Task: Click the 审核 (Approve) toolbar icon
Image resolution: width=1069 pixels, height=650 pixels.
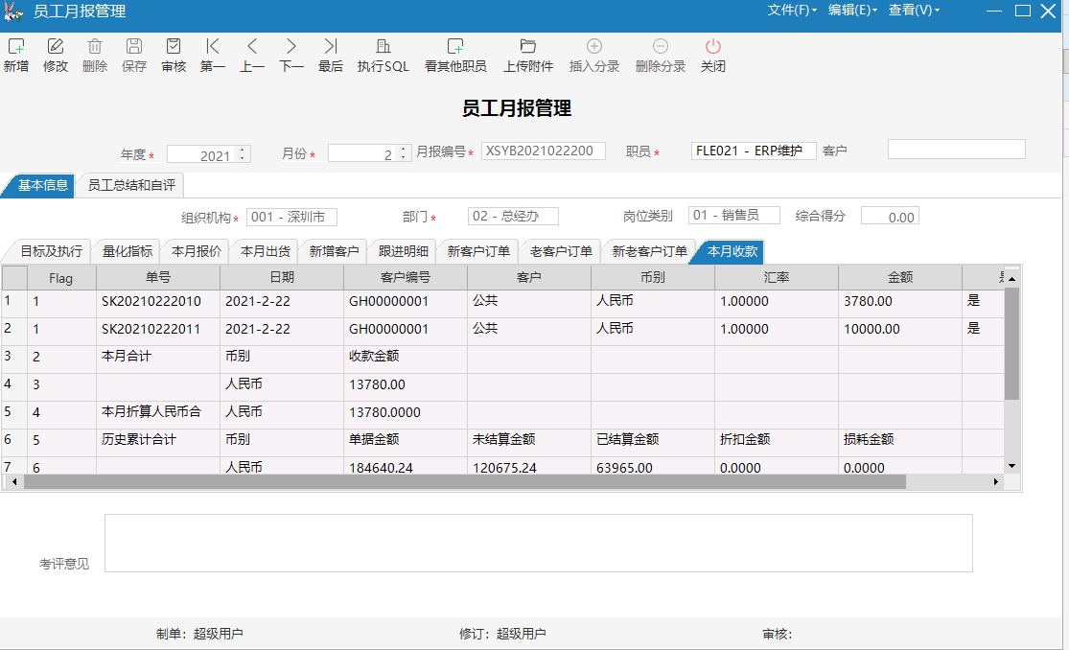Action: pyautogui.click(x=174, y=46)
